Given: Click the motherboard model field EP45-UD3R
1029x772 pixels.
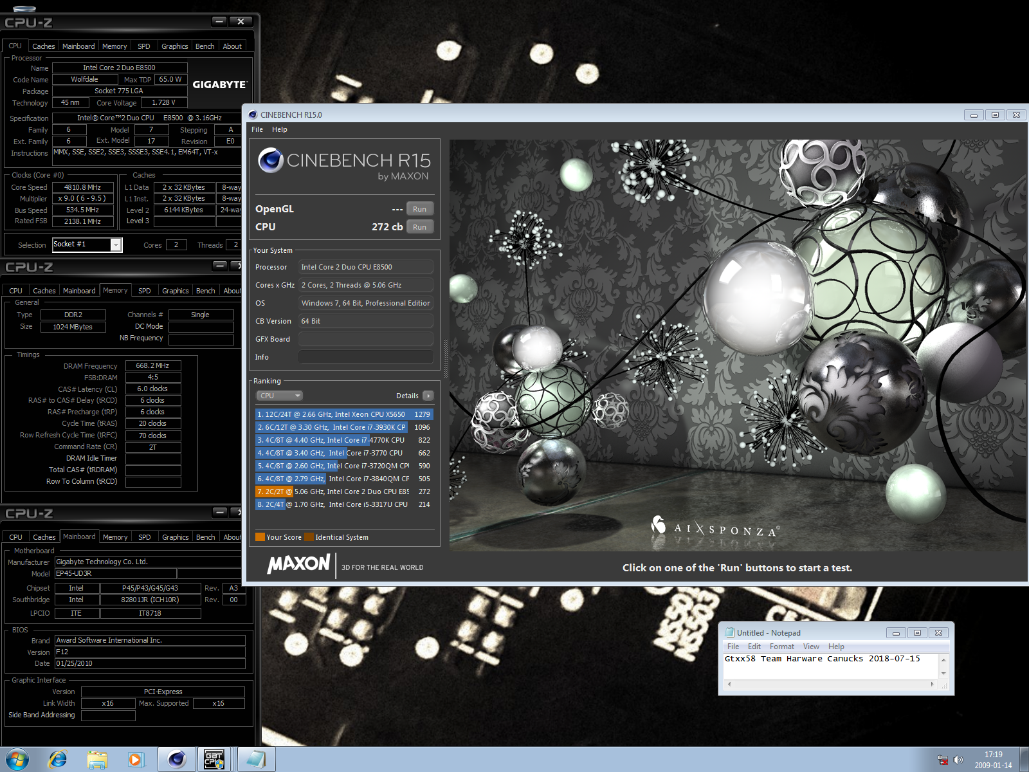Looking at the screenshot, I should [116, 573].
